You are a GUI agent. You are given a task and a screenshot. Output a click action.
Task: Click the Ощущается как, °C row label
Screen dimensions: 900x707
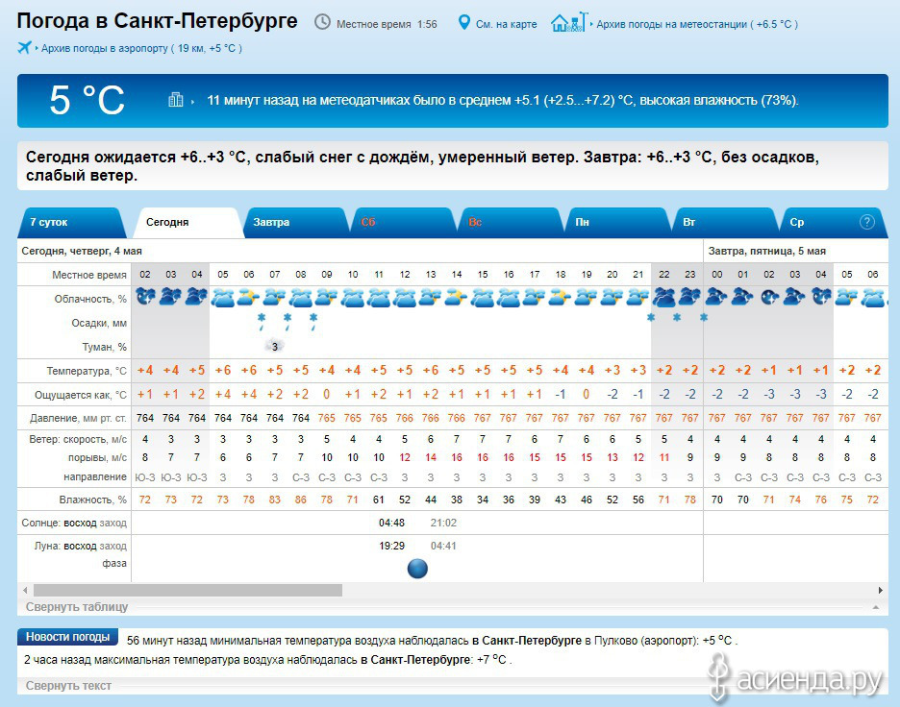(81, 395)
